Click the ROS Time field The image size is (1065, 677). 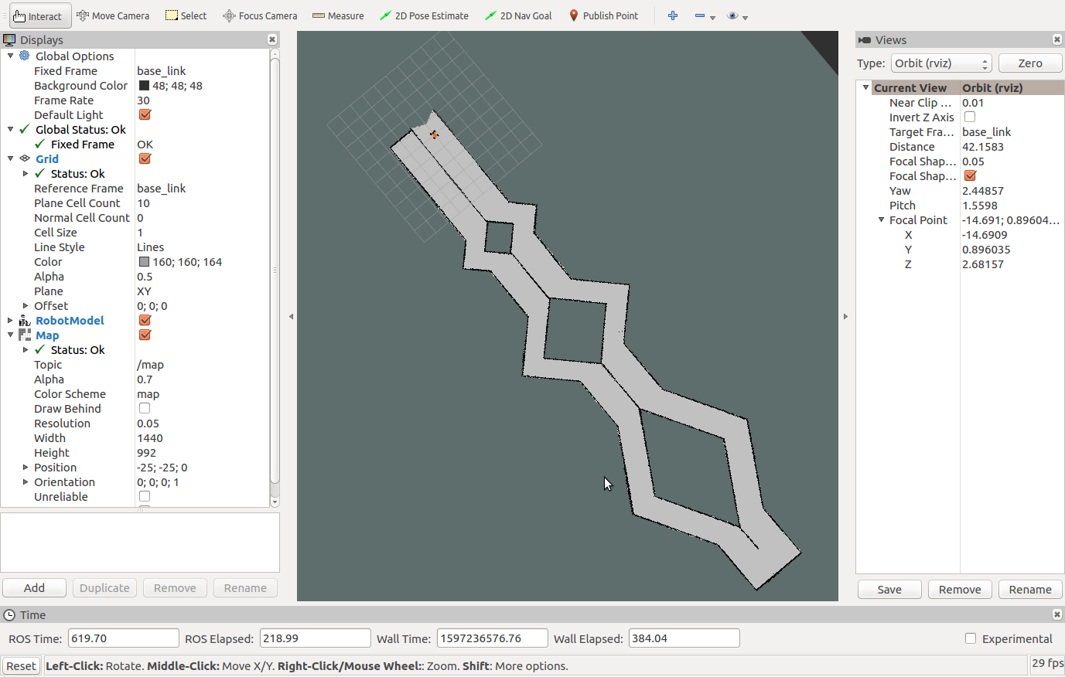coord(124,638)
